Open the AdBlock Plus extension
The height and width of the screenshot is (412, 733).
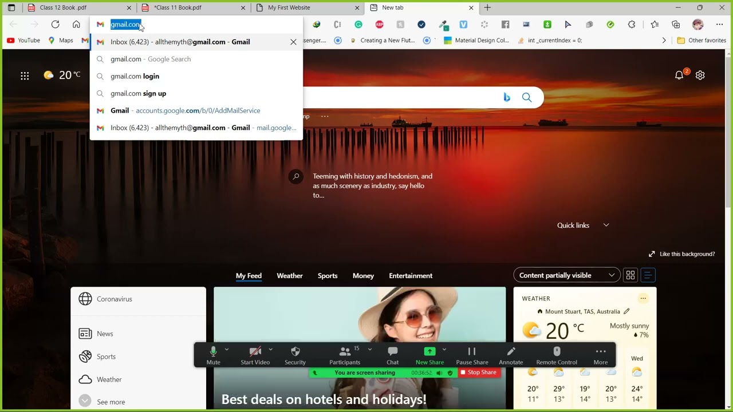[379, 25]
